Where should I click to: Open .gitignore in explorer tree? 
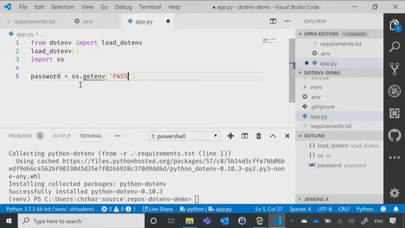339,107
